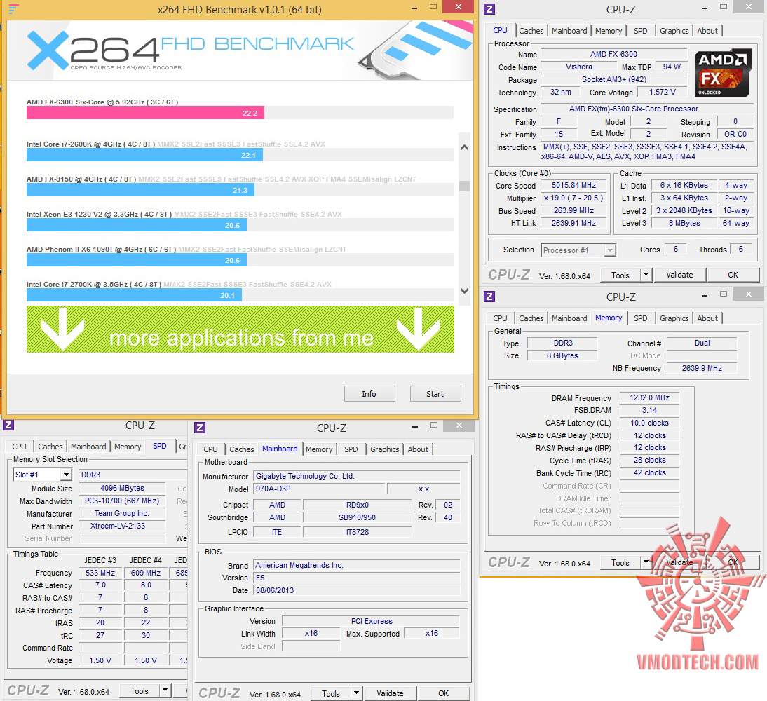The image size is (767, 701).
Task: Click the Channel # value Dual
Action: (702, 343)
